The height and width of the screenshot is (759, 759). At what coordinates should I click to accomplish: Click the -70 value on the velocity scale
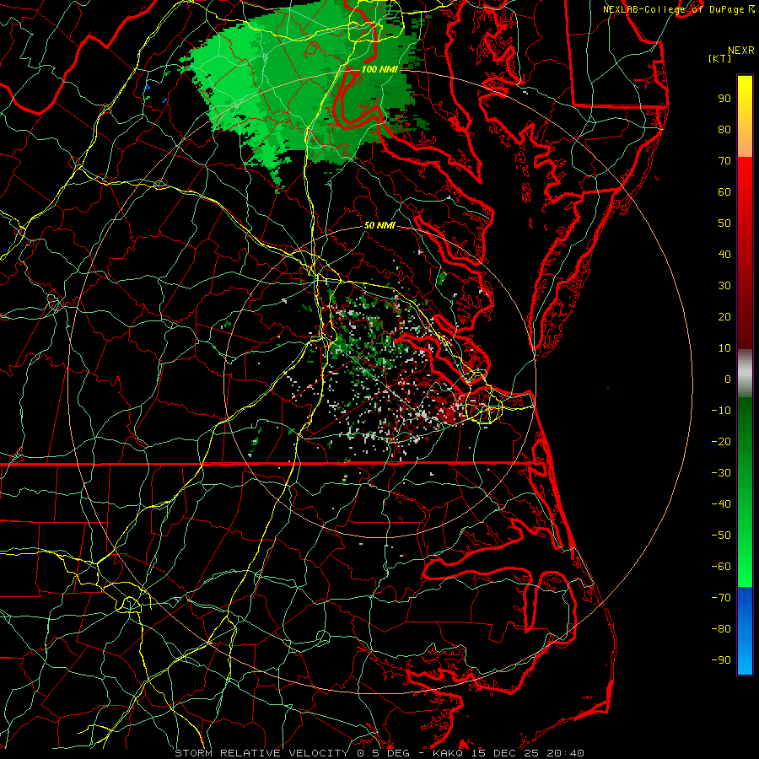[x=721, y=598]
